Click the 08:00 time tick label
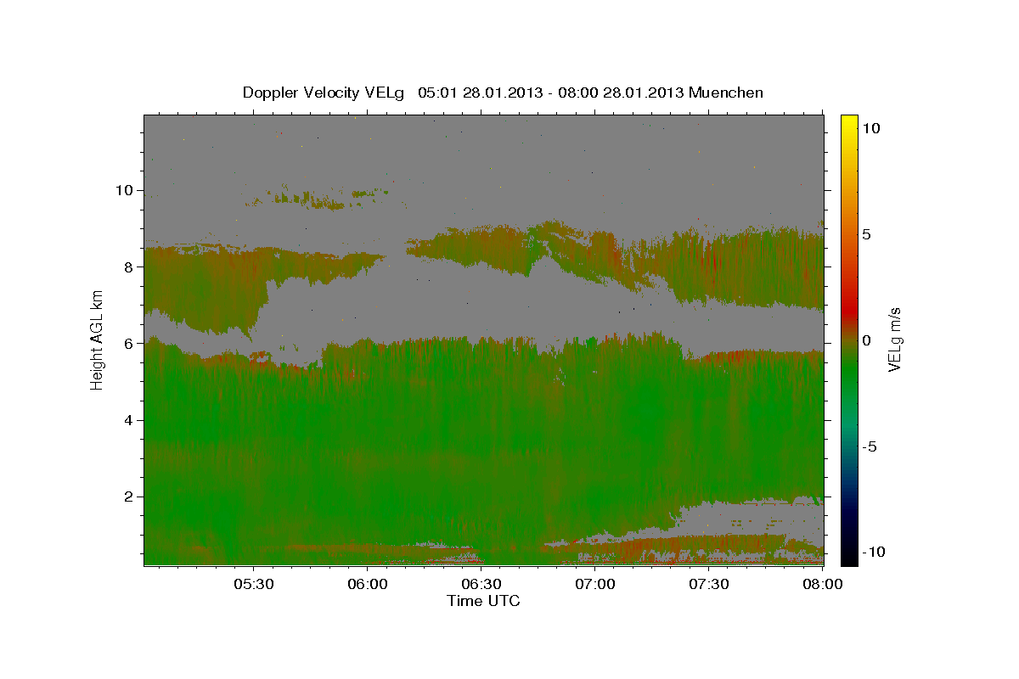1019x679 pixels. point(823,585)
